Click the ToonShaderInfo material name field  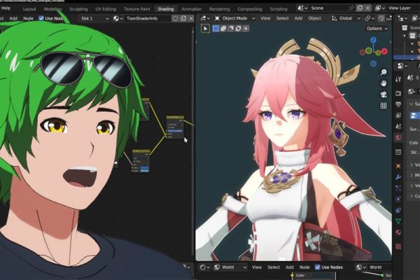point(148,18)
